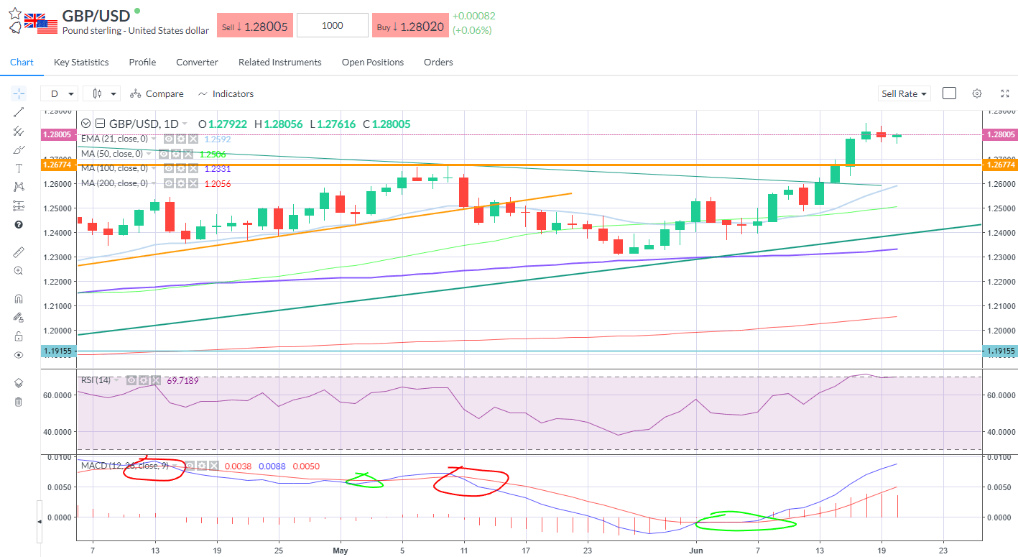Select the crosshair cursor tool
This screenshot has height=557, width=1018.
click(19, 93)
